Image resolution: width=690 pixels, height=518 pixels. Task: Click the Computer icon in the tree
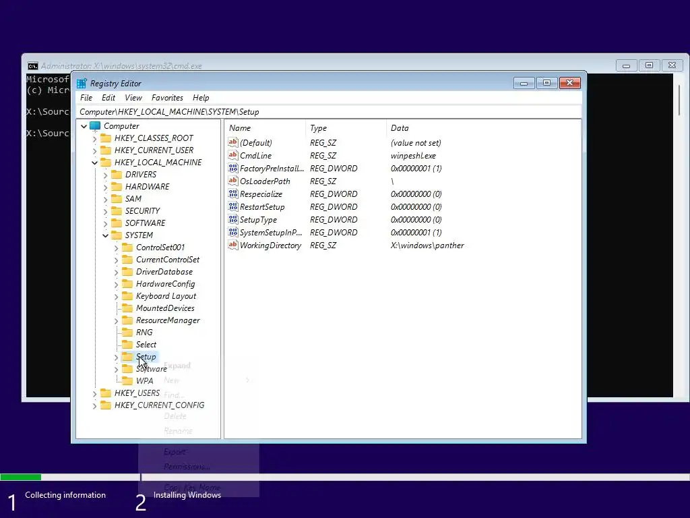point(95,126)
